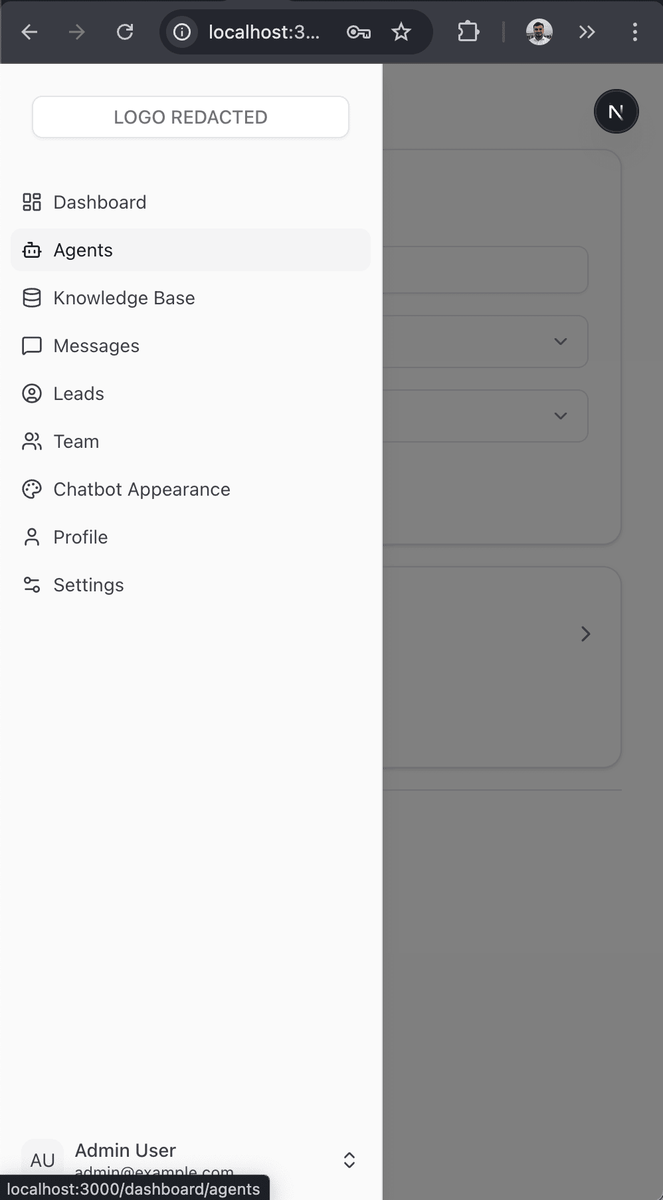
Task: Expand the card with the right chevron
Action: pyautogui.click(x=585, y=634)
